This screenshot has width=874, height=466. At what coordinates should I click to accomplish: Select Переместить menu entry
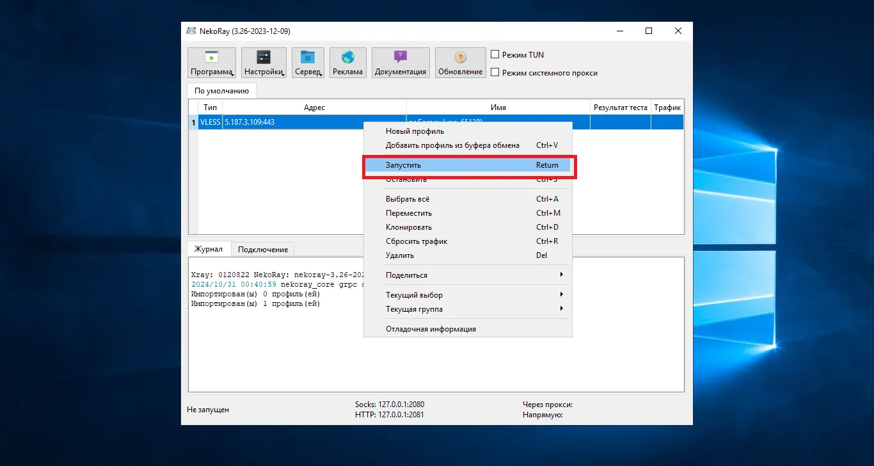[468, 213]
